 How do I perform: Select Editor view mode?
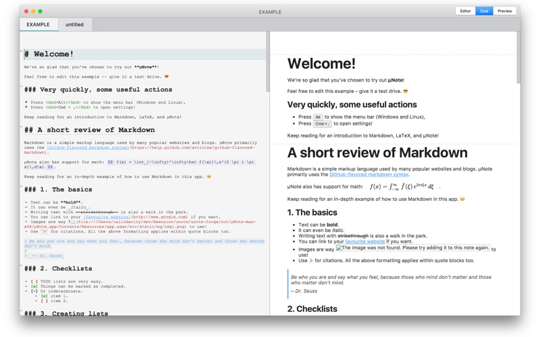click(465, 11)
